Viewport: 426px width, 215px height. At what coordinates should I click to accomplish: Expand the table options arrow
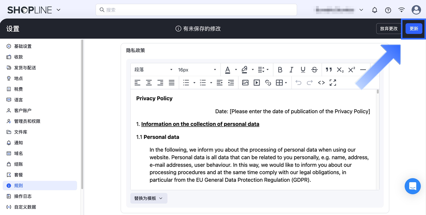(x=286, y=83)
